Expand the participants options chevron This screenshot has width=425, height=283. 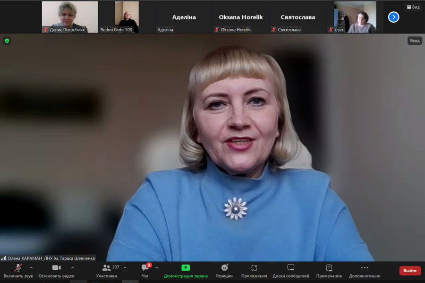pyautogui.click(x=125, y=267)
